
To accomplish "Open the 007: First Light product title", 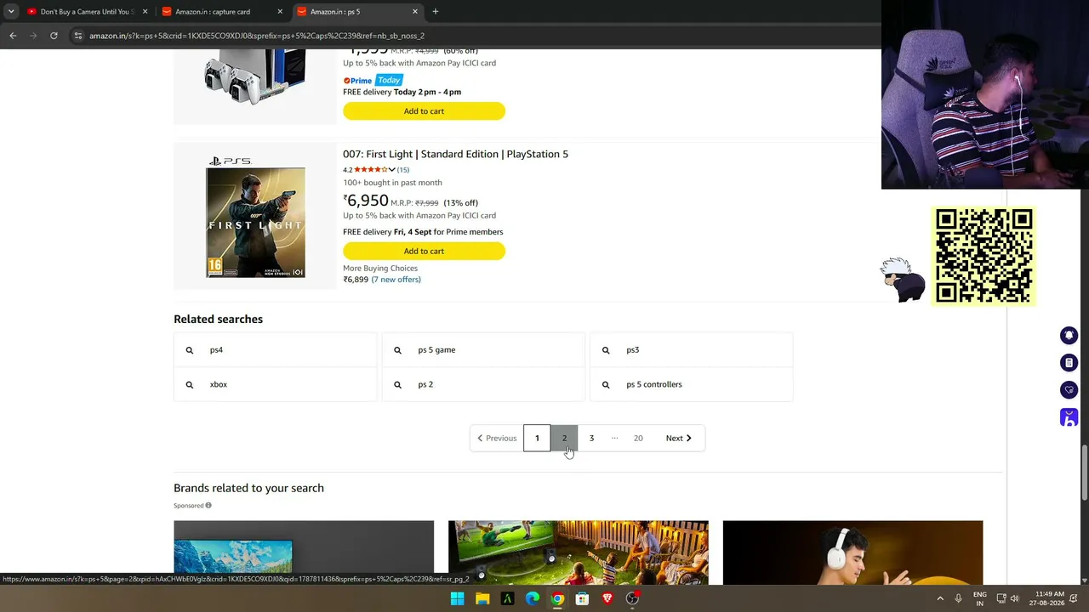I will tap(455, 154).
